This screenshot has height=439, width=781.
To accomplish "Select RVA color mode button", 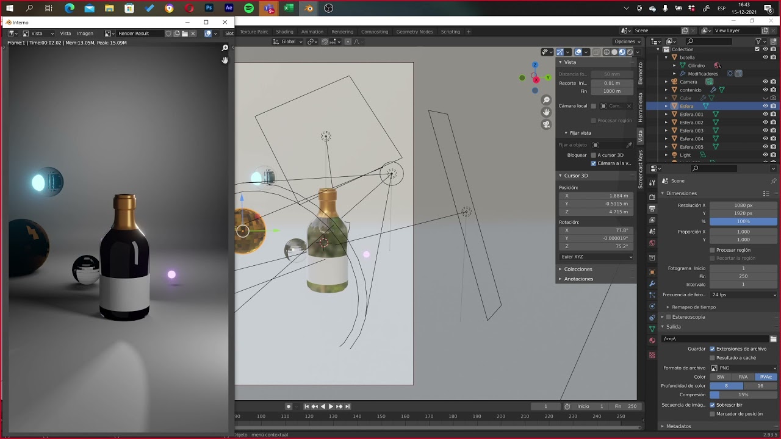I will [743, 377].
